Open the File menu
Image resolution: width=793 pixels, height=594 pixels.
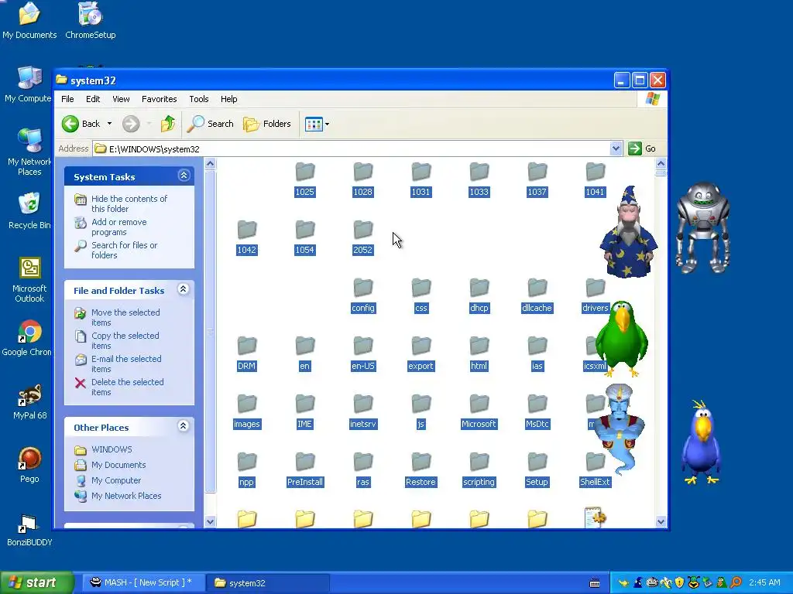point(67,99)
